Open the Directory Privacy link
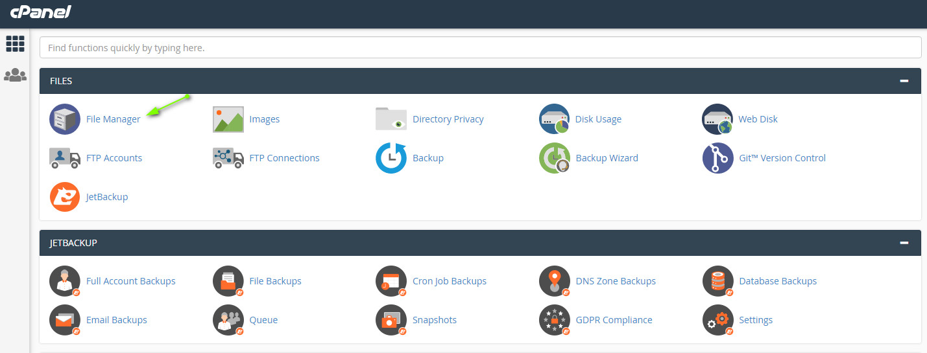This screenshot has width=927, height=353. (448, 119)
